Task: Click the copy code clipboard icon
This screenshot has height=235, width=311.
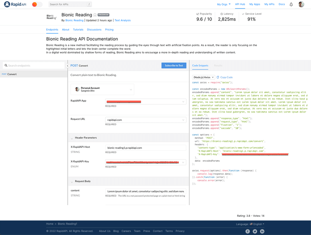Action: click(x=218, y=77)
